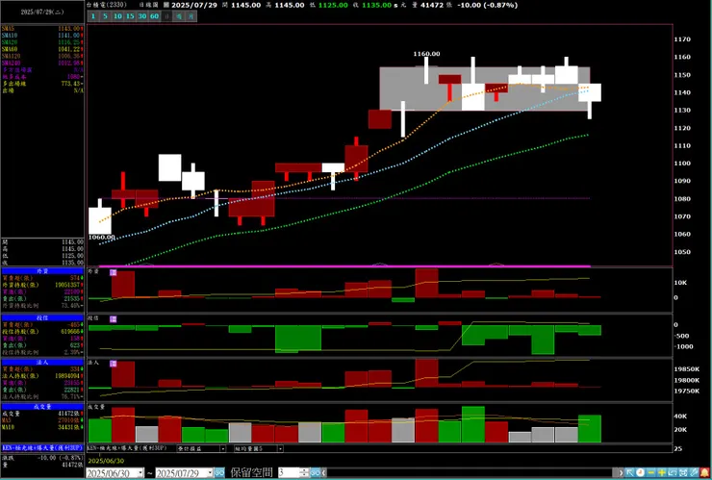Open the start date 2025/06/30 dropdown
Viewport: 712px width, 480px height.
[140, 472]
